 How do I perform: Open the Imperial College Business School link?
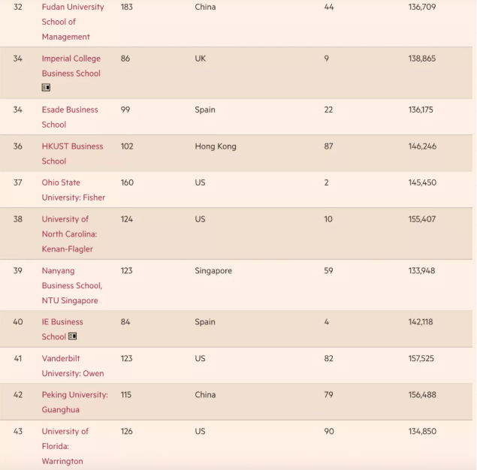(x=71, y=66)
